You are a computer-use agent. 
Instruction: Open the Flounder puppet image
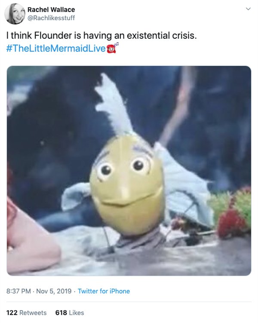pyautogui.click(x=129, y=171)
